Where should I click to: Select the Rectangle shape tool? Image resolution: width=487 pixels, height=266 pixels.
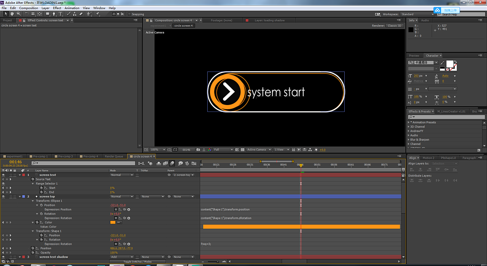point(48,14)
